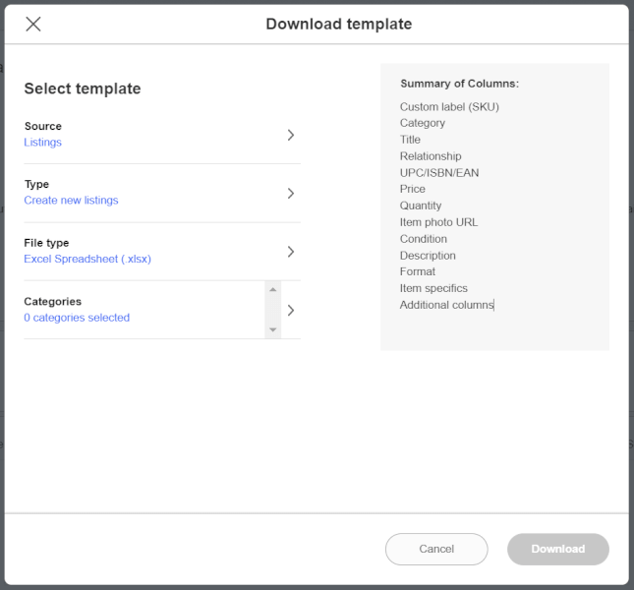Click Additional columns in the summary
Image resolution: width=634 pixels, height=590 pixels.
click(446, 305)
